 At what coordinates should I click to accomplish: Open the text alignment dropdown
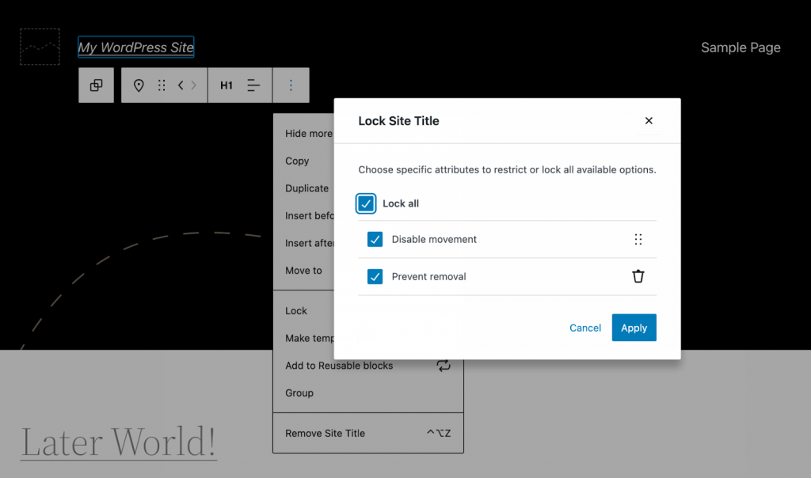point(253,85)
